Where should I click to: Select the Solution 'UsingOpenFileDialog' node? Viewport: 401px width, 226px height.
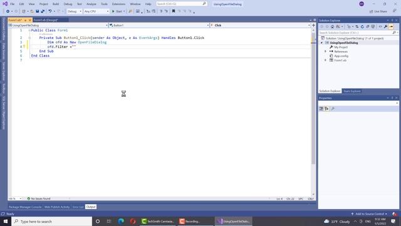(x=355, y=38)
